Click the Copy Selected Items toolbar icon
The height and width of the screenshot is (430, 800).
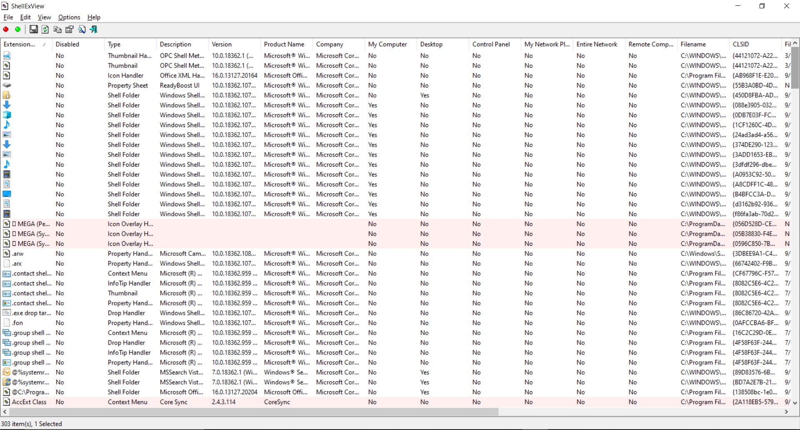click(57, 29)
